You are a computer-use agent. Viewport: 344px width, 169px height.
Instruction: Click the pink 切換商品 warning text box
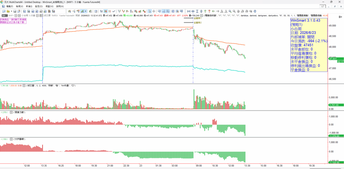pos(13,21)
